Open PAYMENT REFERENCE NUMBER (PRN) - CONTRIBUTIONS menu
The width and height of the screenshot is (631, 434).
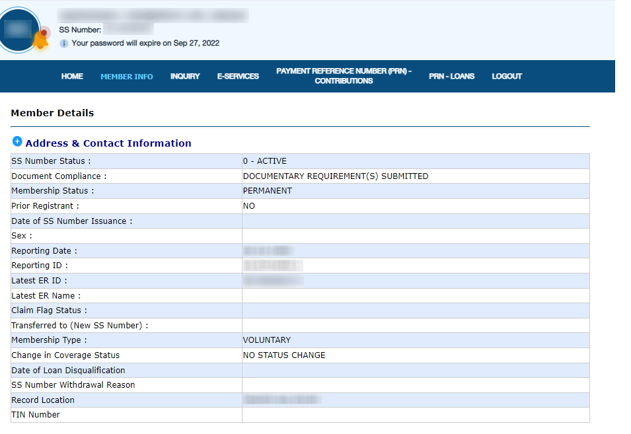[x=344, y=76]
